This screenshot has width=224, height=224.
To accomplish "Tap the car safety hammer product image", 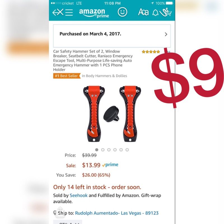I will 112,114.
